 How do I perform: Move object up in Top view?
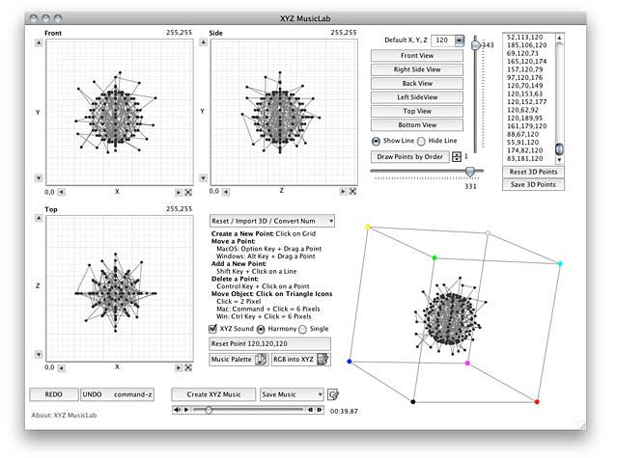pyautogui.click(x=39, y=218)
